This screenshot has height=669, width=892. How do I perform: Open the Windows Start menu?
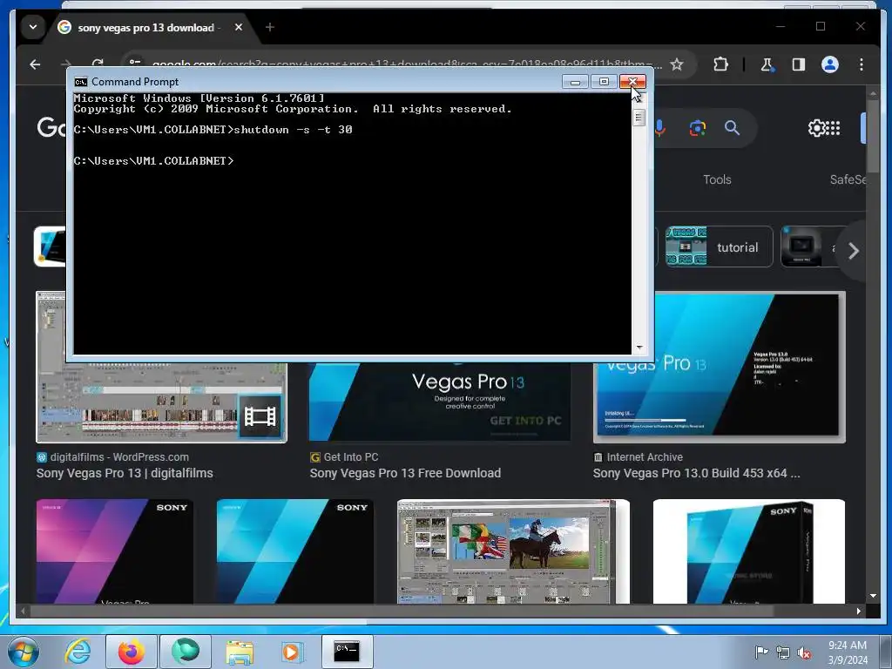(x=24, y=652)
